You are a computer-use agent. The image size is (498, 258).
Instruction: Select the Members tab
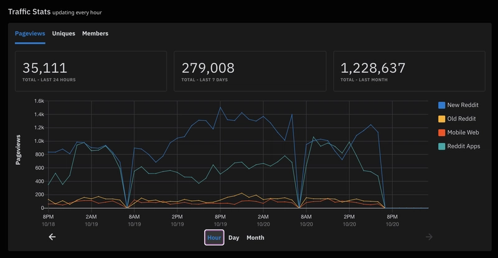click(95, 34)
